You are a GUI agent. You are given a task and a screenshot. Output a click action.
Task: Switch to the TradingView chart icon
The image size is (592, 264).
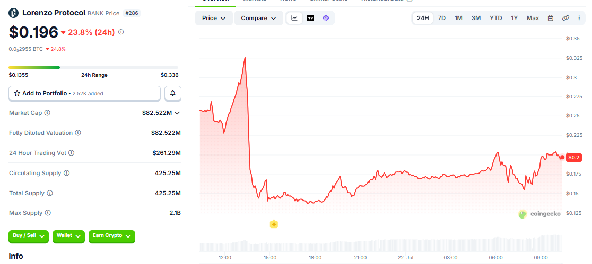click(310, 18)
